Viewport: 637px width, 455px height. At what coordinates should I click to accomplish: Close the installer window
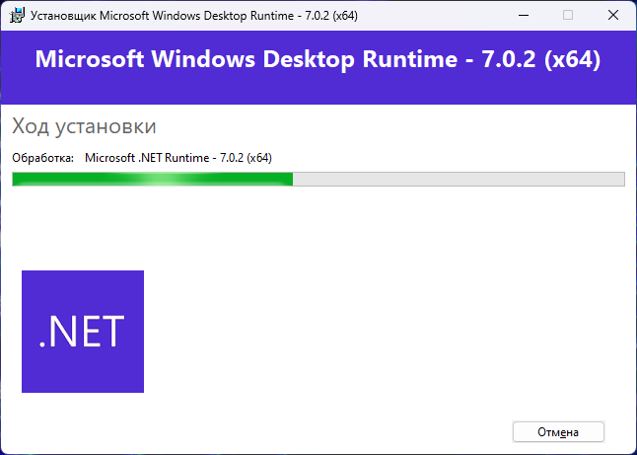(613, 16)
